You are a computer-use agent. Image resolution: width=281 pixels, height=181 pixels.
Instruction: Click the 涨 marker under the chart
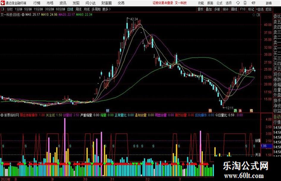pos(240,111)
